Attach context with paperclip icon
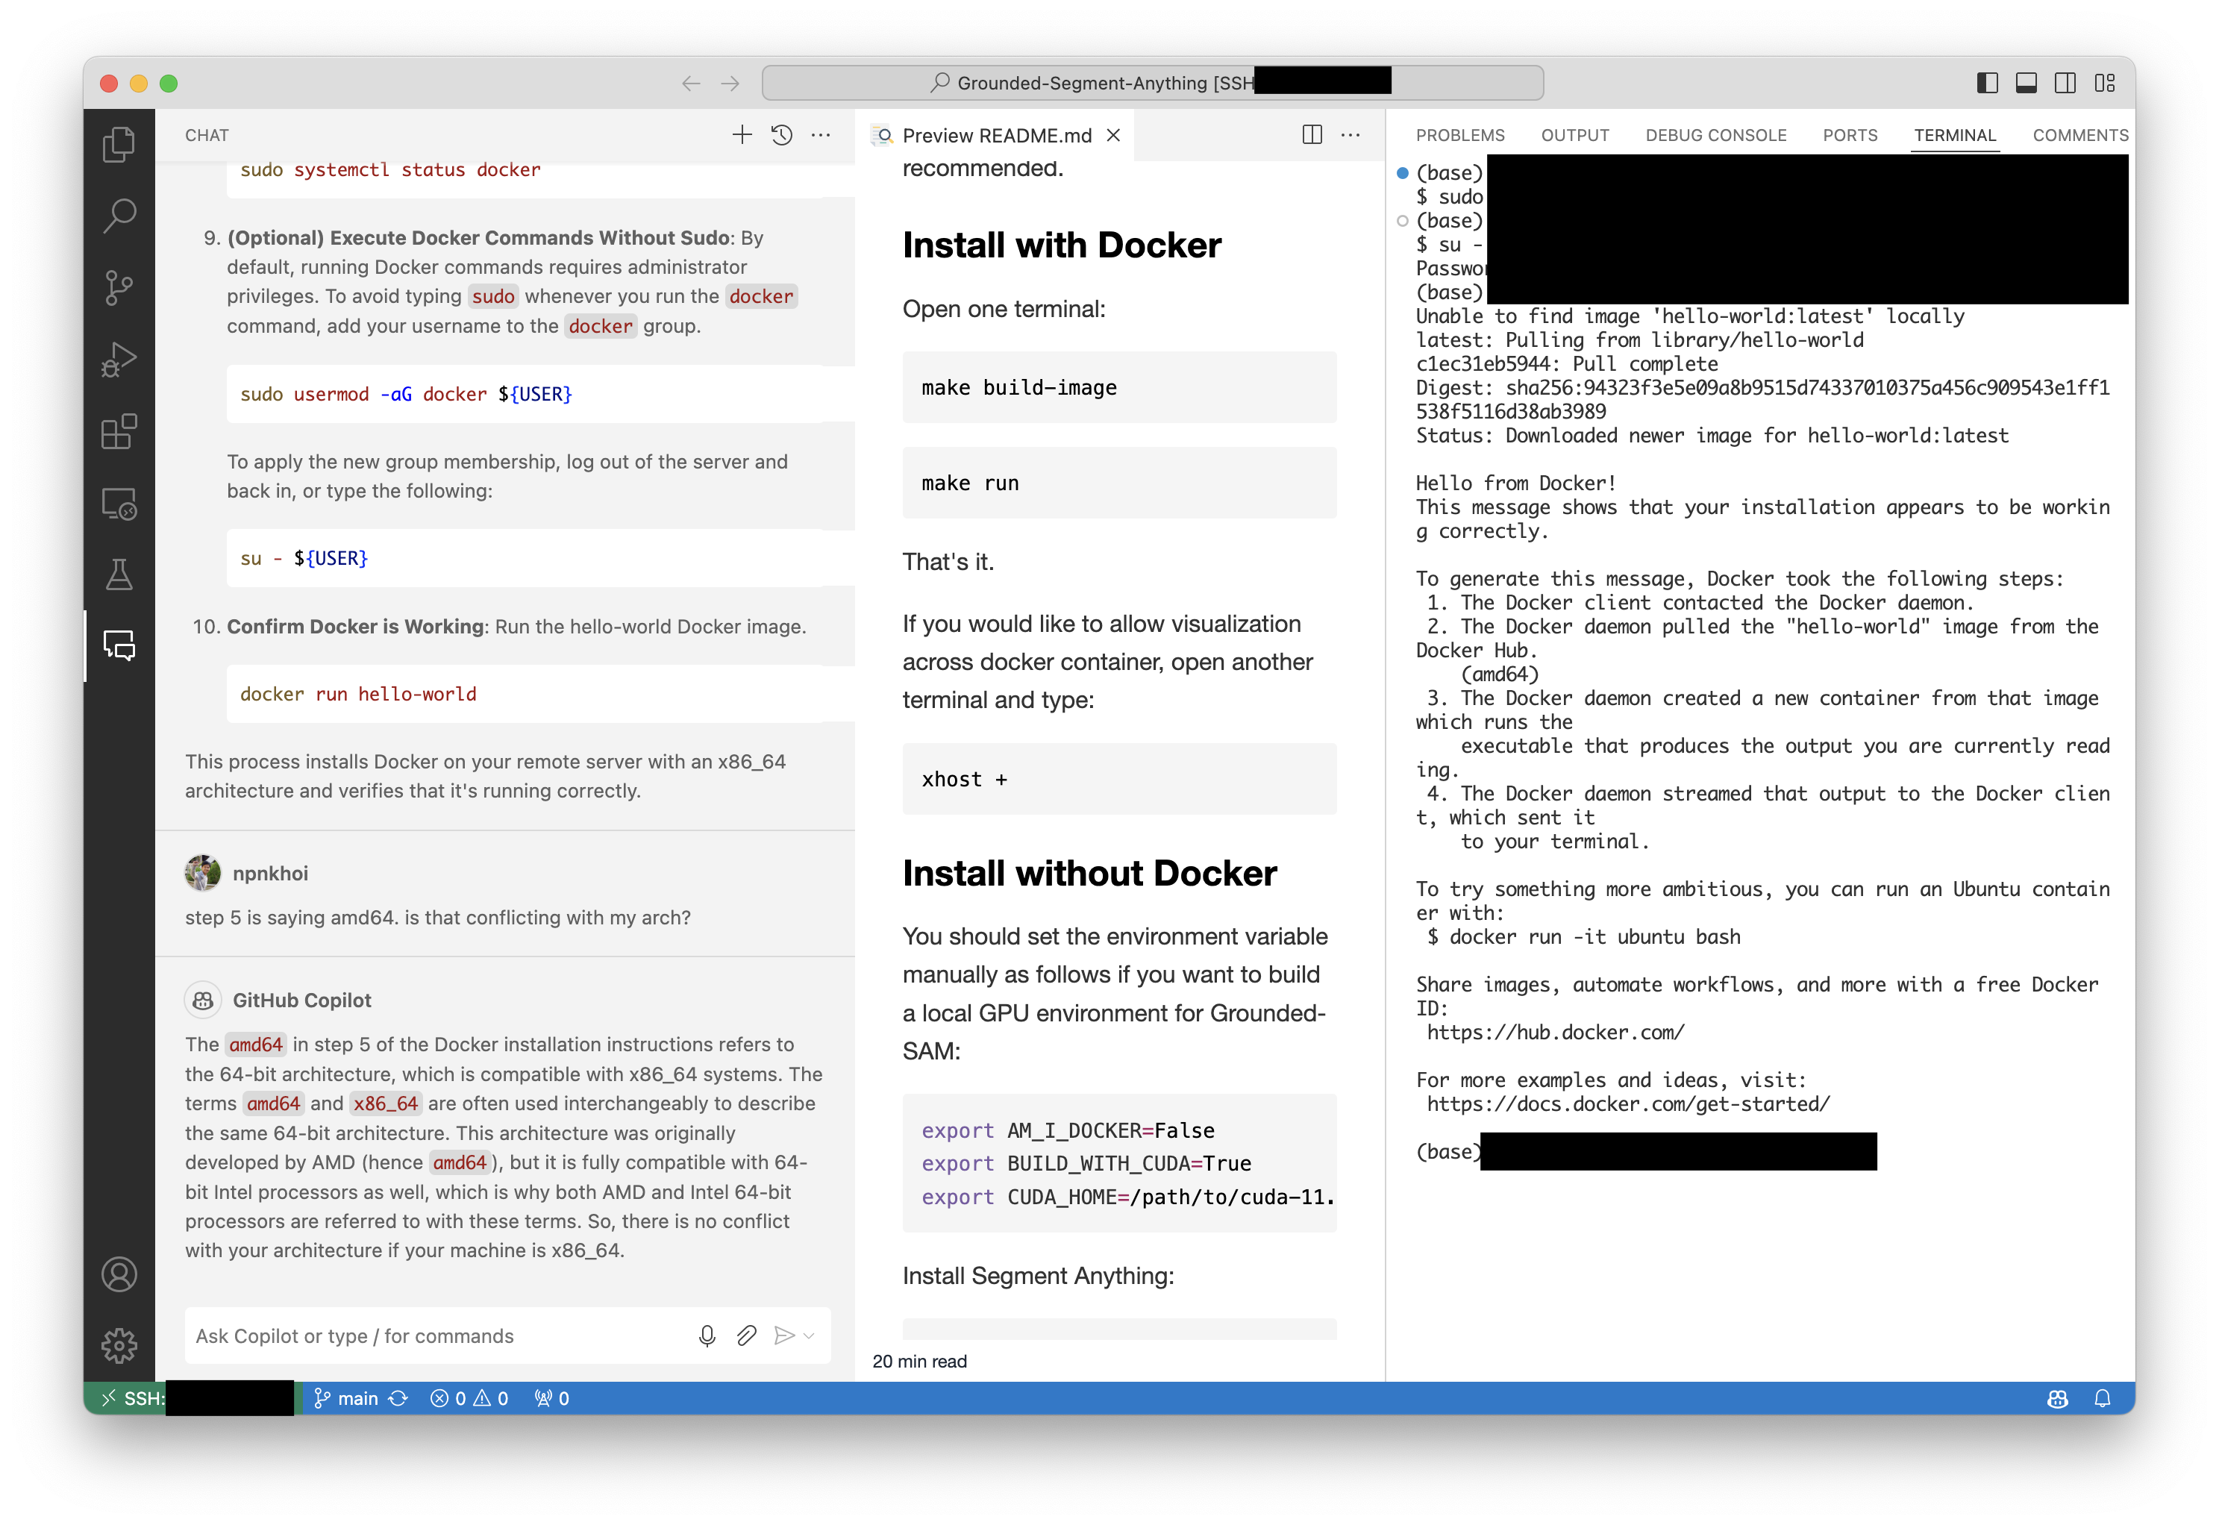Image resolution: width=2219 pixels, height=1525 pixels. click(x=746, y=1335)
